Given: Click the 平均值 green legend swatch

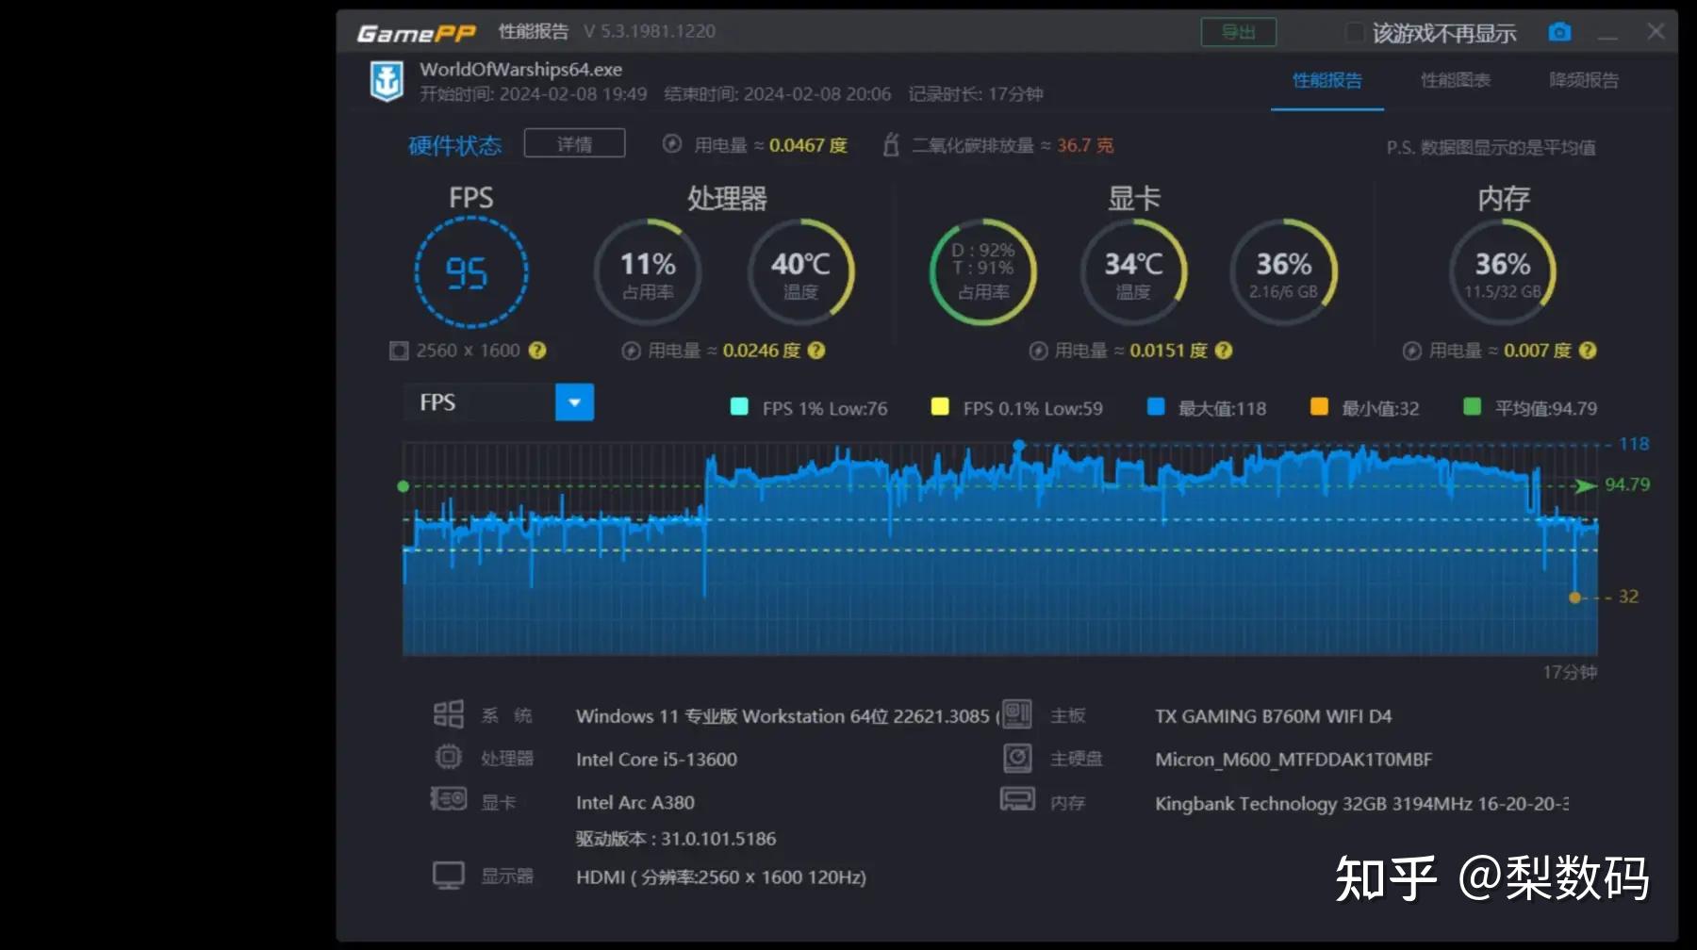Looking at the screenshot, I should coord(1472,406).
